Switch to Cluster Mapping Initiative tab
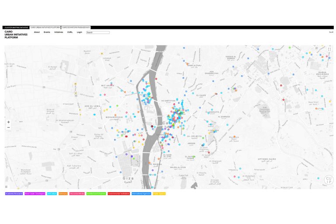This screenshot has height=224, width=336. point(16,28)
